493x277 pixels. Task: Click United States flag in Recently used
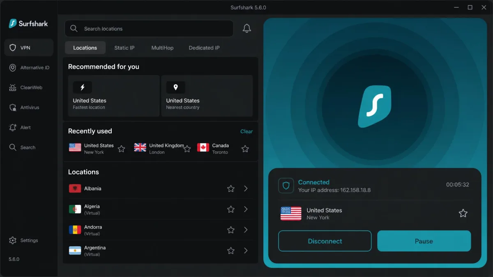(x=75, y=147)
